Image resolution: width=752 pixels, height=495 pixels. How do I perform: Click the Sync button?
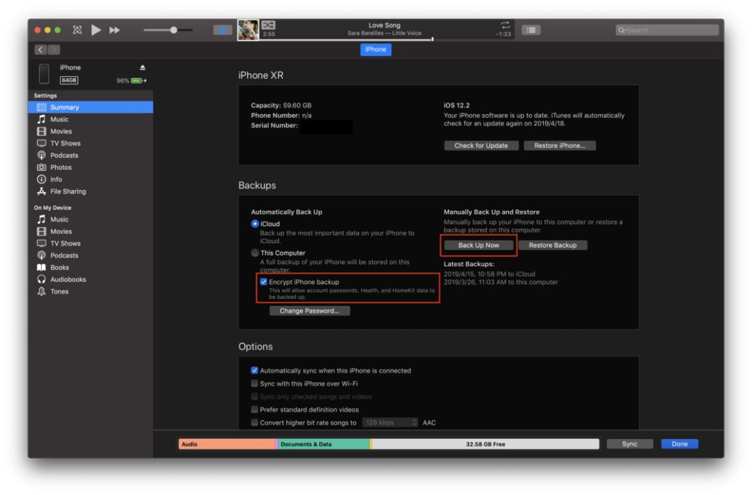click(x=629, y=443)
